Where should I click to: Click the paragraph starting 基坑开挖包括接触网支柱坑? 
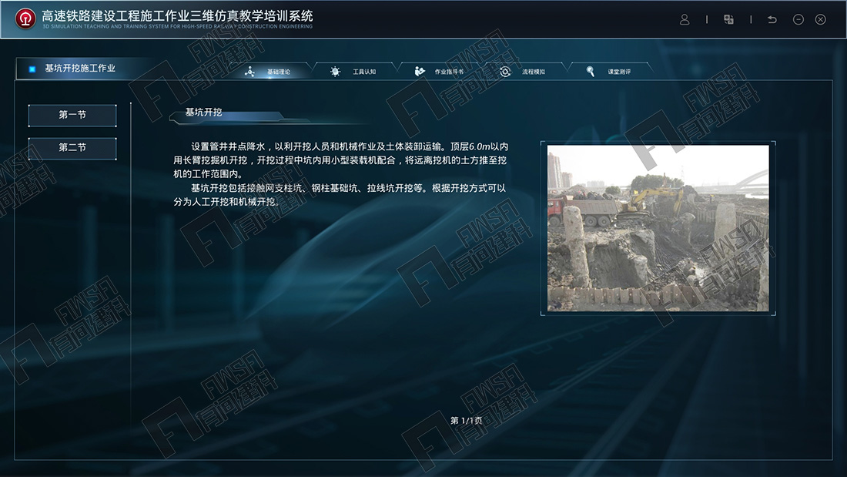tap(340, 195)
